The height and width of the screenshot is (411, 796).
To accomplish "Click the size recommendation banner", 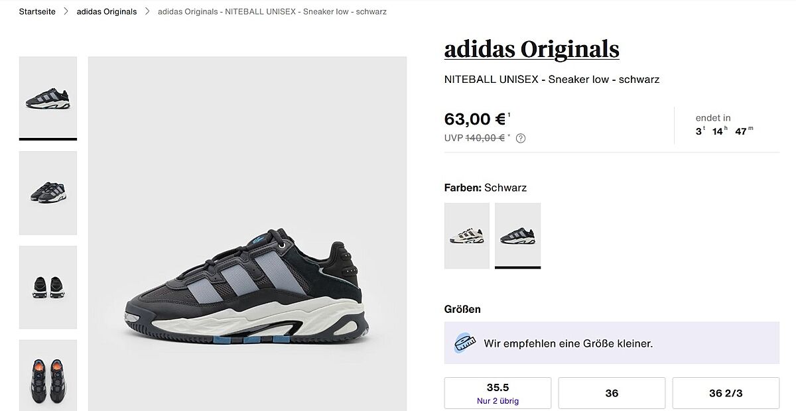I will (x=612, y=343).
